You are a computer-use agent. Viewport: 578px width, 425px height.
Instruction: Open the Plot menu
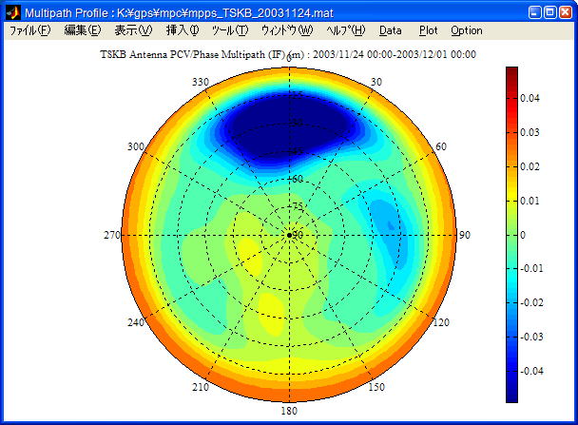pos(429,30)
